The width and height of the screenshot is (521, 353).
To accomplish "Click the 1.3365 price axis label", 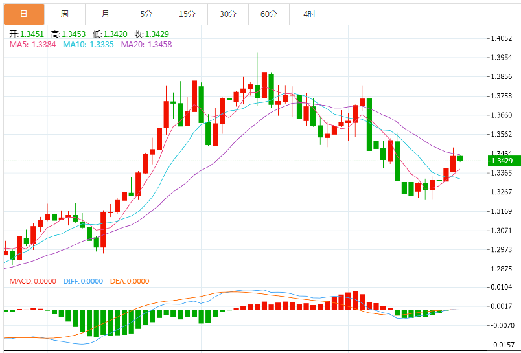I will pyautogui.click(x=502, y=173).
